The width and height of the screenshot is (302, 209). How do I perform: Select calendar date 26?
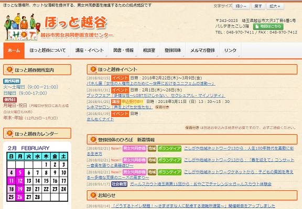(x=20, y=197)
